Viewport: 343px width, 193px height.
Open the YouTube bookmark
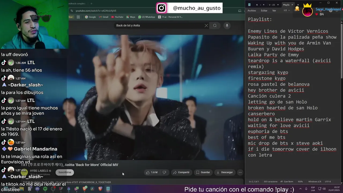117,17
